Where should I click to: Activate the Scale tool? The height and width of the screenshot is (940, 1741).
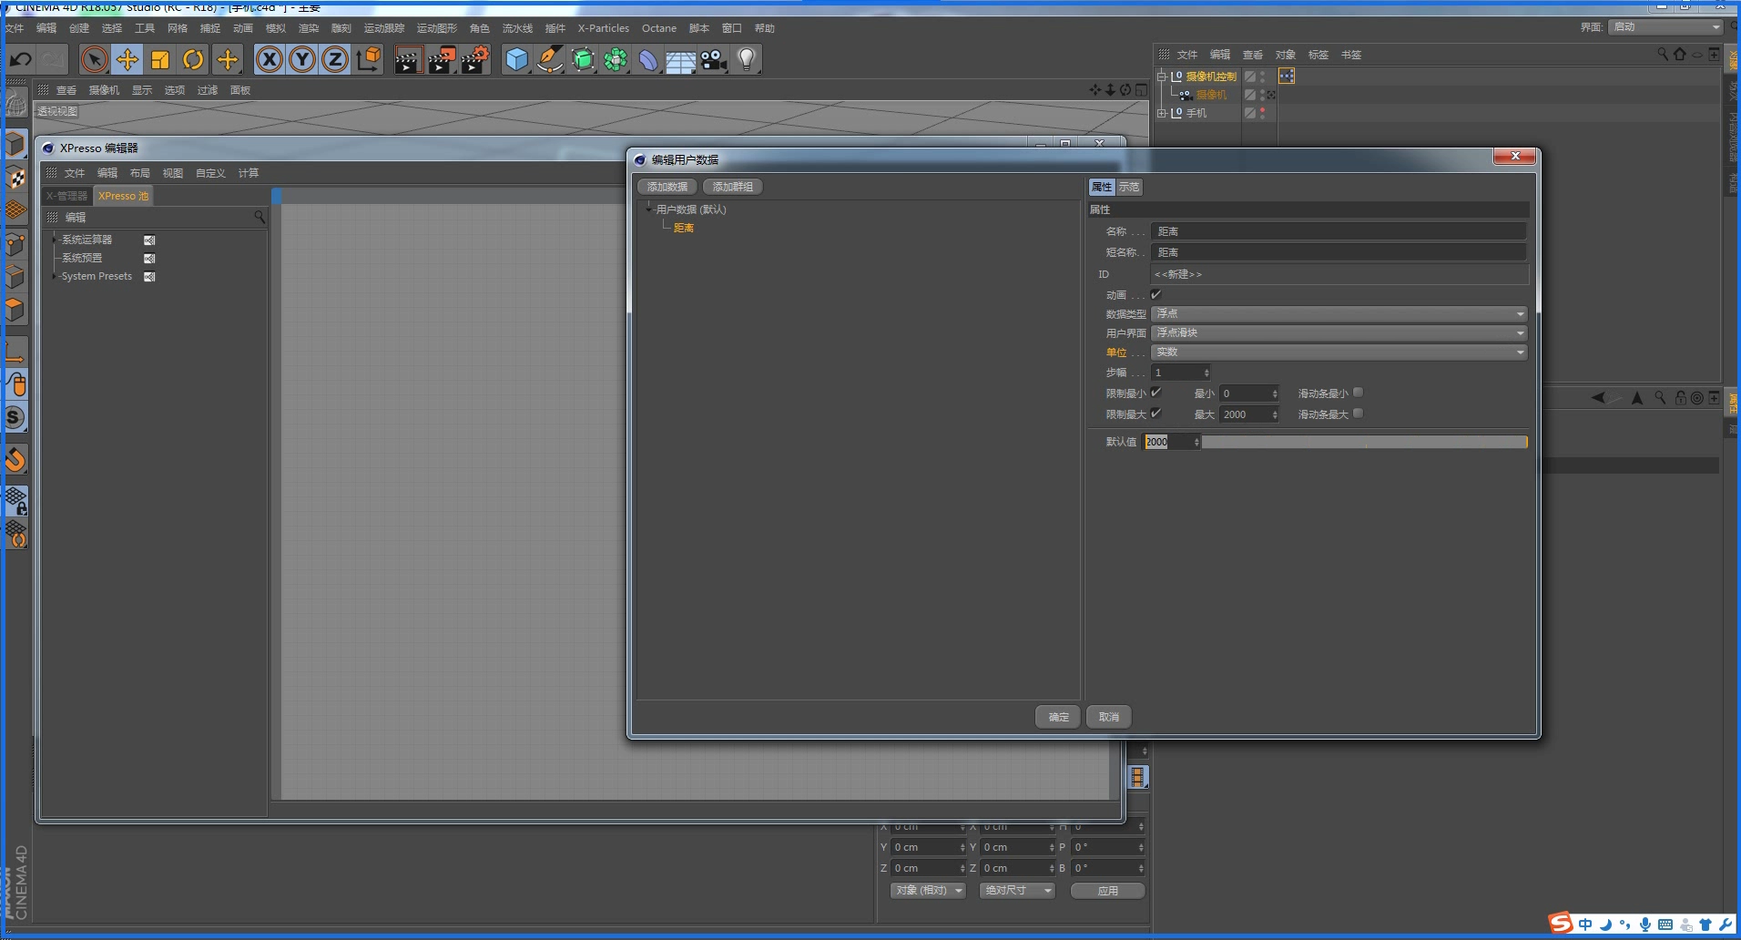(x=160, y=60)
